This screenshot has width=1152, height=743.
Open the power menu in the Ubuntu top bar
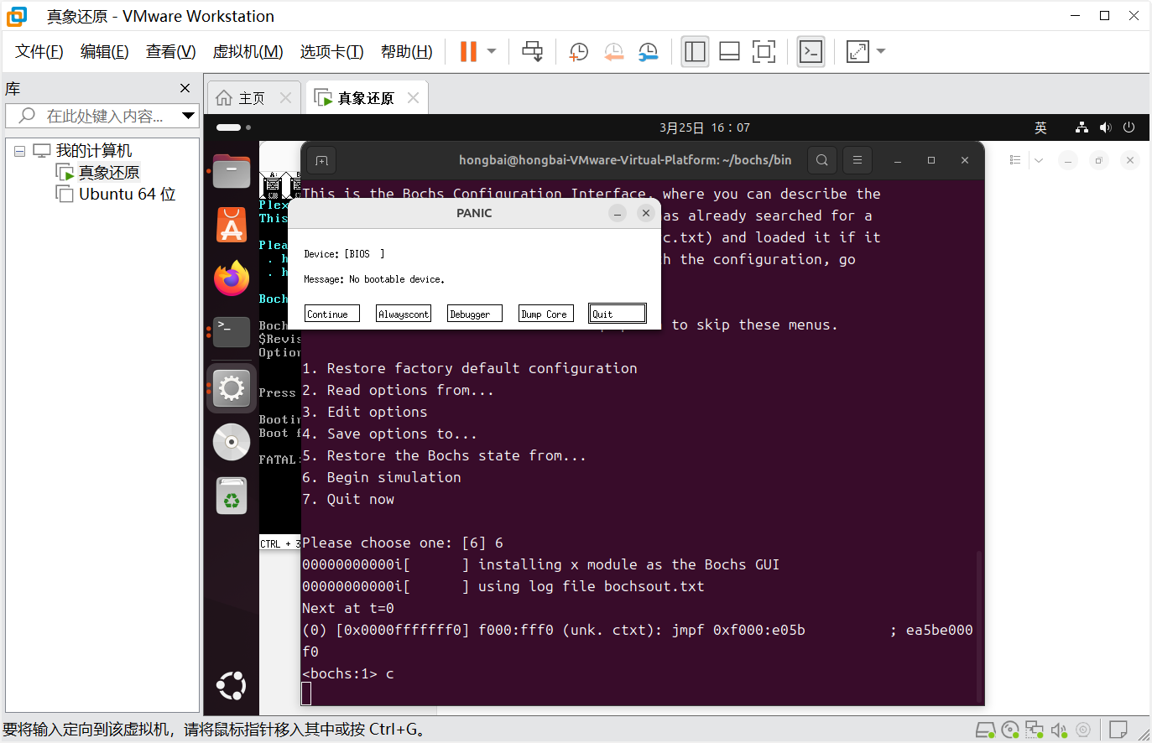click(1129, 127)
